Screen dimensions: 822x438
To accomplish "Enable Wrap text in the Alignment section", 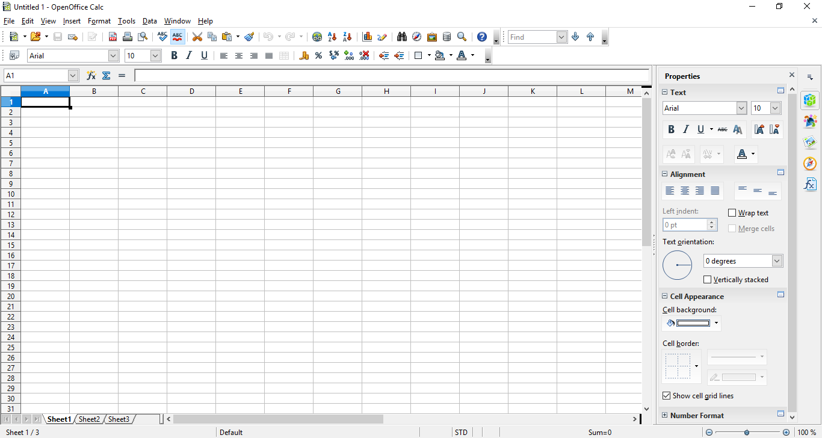I will 732,212.
